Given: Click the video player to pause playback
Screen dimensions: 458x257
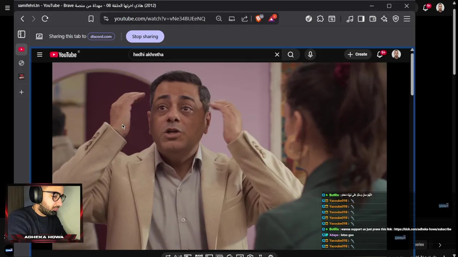Looking at the screenshot, I should click(219, 156).
